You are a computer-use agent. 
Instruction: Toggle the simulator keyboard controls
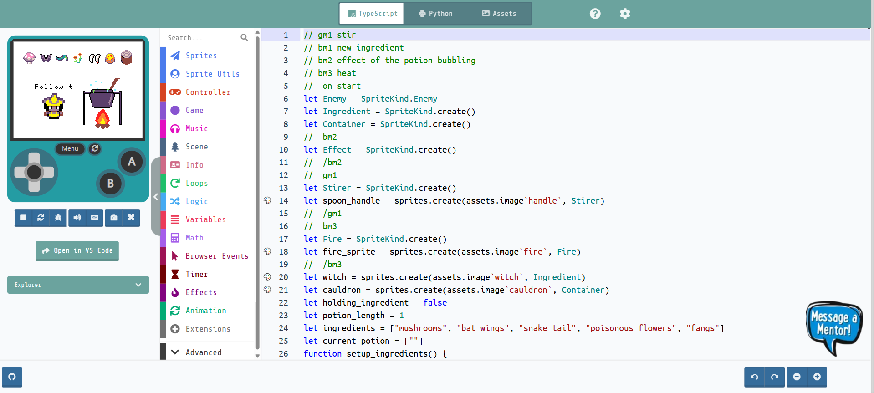[95, 218]
